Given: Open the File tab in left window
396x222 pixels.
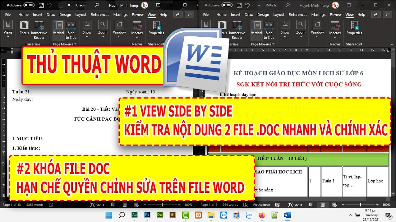Looking at the screenshot, I should (8, 14).
